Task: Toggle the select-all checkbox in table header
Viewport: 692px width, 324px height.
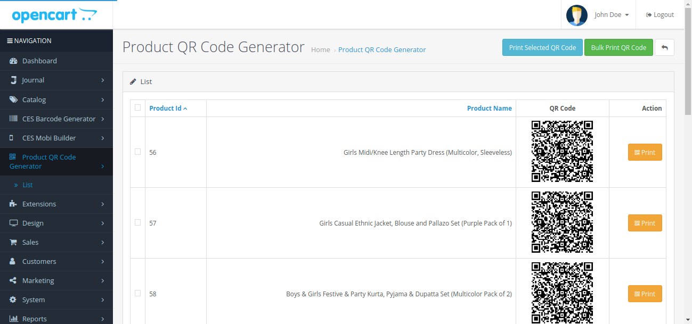Action: pyautogui.click(x=138, y=107)
